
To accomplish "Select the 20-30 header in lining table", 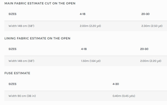I will pyautogui.click(x=144, y=49).
